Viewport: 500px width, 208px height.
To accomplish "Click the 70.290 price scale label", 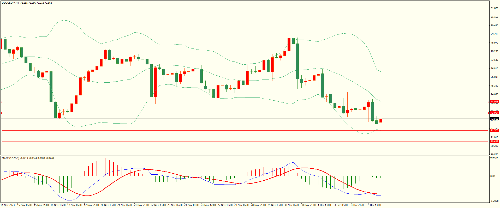I will [x=494, y=146].
